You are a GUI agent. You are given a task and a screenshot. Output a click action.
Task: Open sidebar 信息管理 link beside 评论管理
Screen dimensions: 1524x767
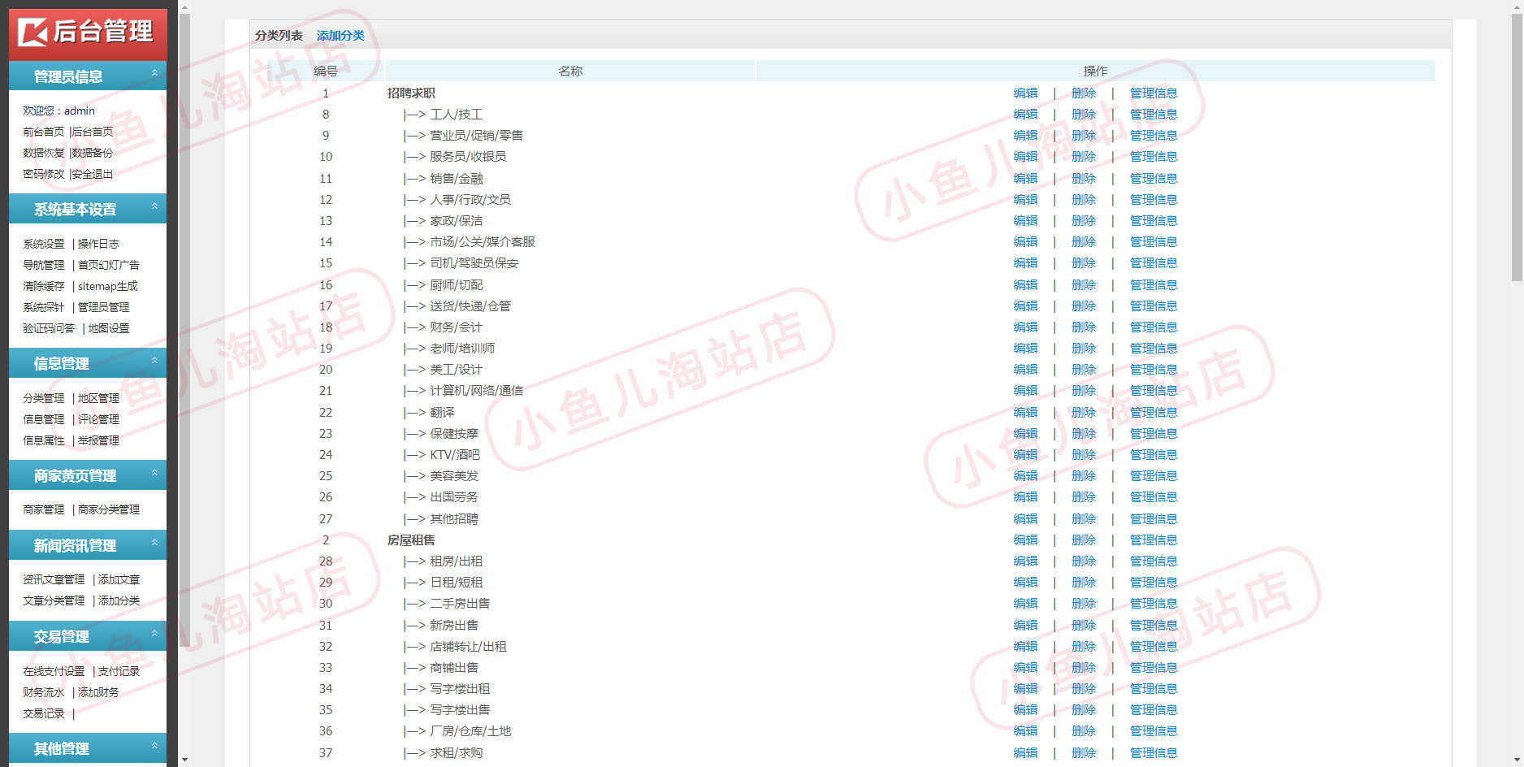(x=43, y=419)
